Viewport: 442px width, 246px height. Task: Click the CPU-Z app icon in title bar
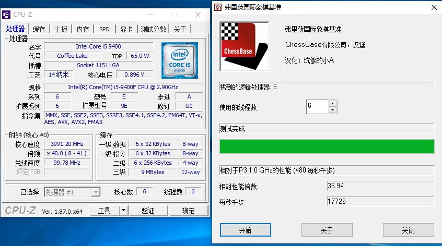[x=6, y=15]
